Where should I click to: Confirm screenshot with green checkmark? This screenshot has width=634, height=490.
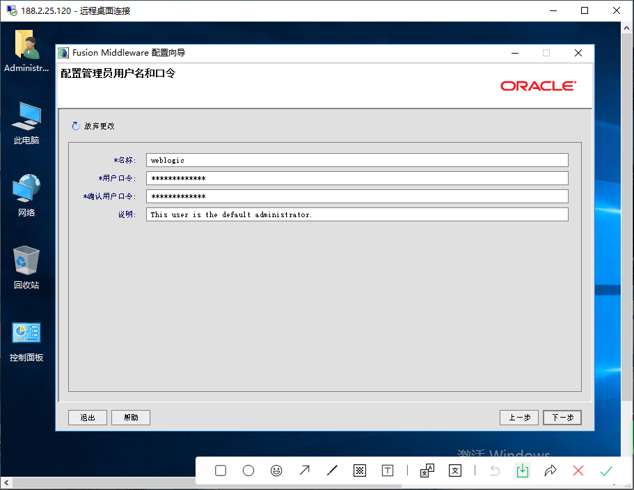(606, 471)
